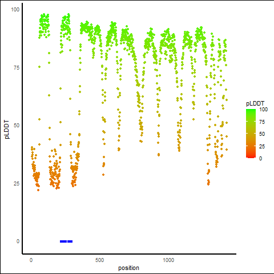Screen dimensions: 274x274
Task: Click the pLDDT color gradient legend bar
Action: pyautogui.click(x=251, y=134)
